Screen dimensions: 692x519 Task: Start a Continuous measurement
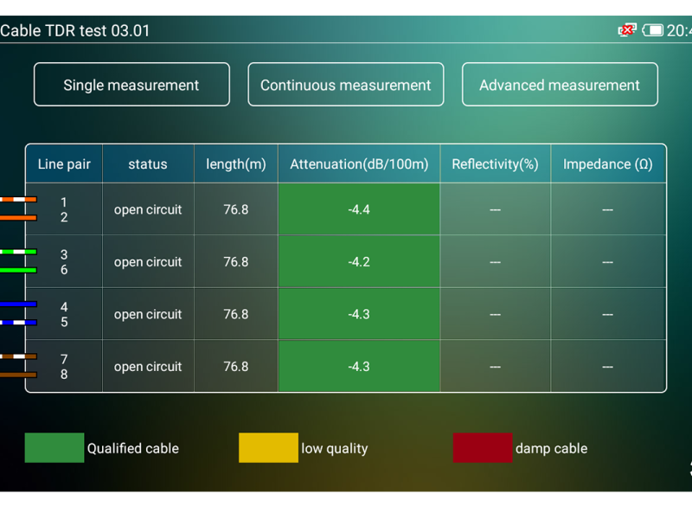coord(346,85)
